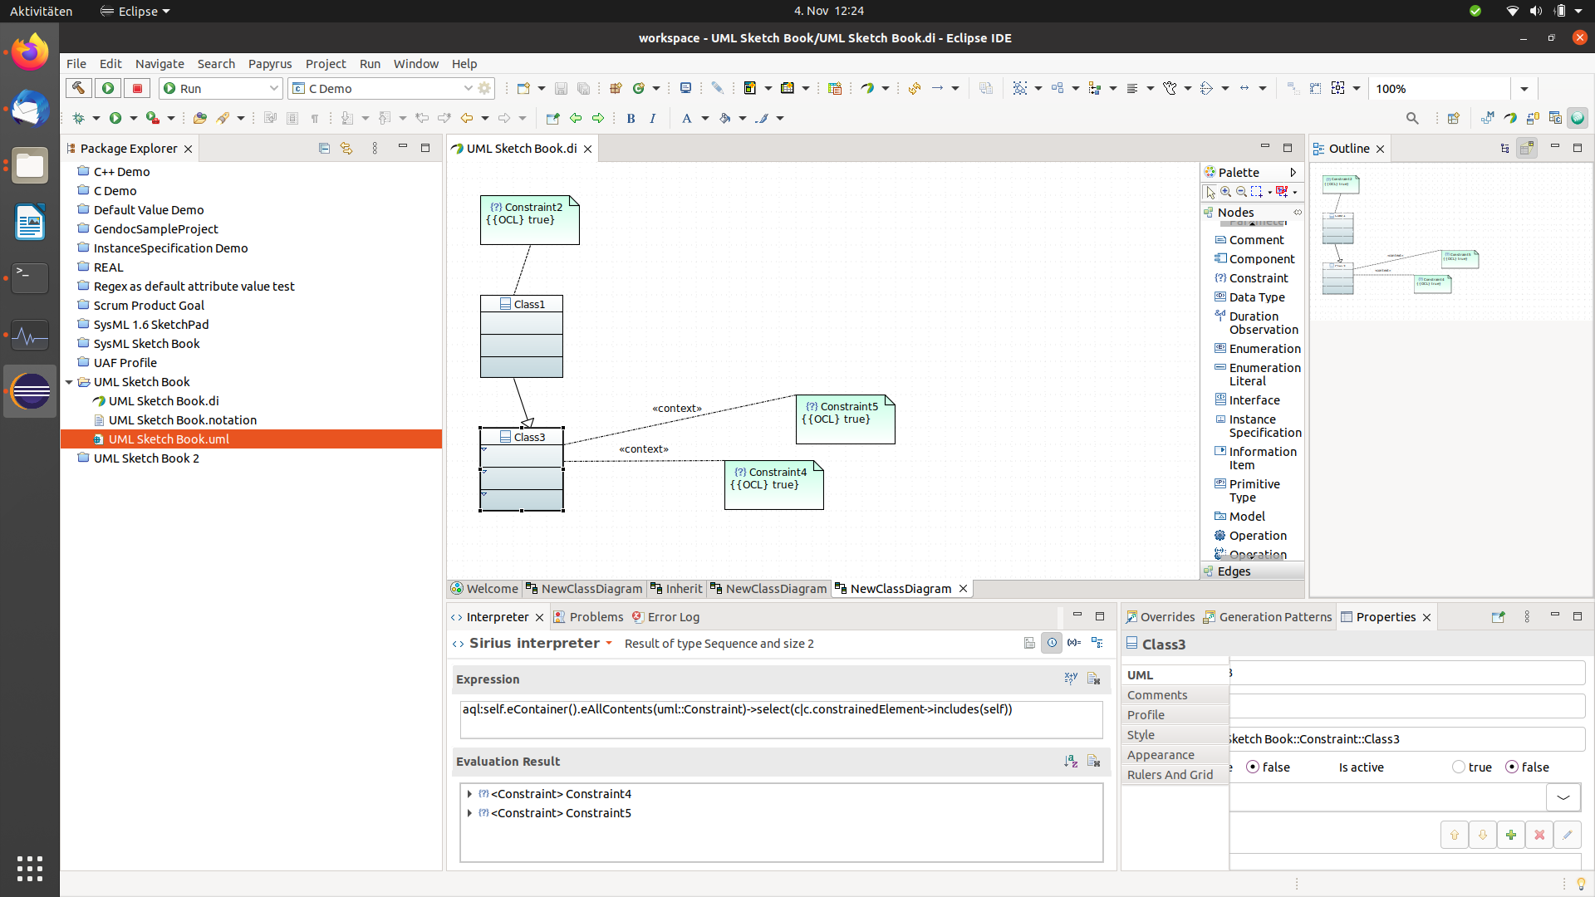Expand the Constraint5 result row
Viewport: 1595px width, 897px height.
469,813
